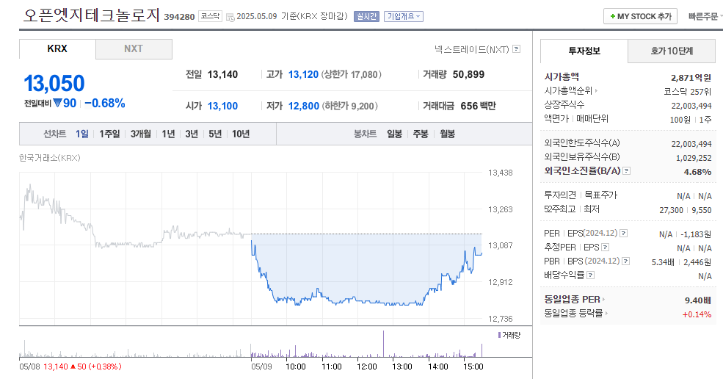Click 05/08 13,140 previous close label

70,367
